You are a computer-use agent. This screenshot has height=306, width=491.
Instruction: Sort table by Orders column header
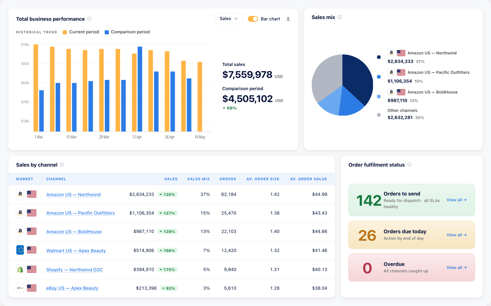tap(228, 179)
